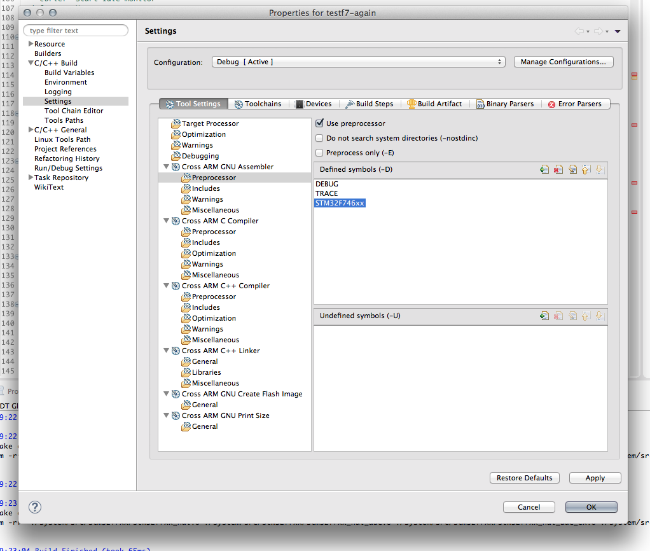Select the DEBUG defined symbol
The height and width of the screenshot is (551, 650).
point(327,184)
